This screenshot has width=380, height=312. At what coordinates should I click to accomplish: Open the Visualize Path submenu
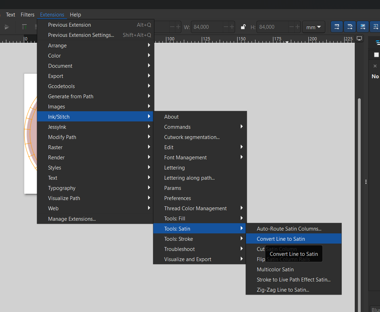(95, 198)
